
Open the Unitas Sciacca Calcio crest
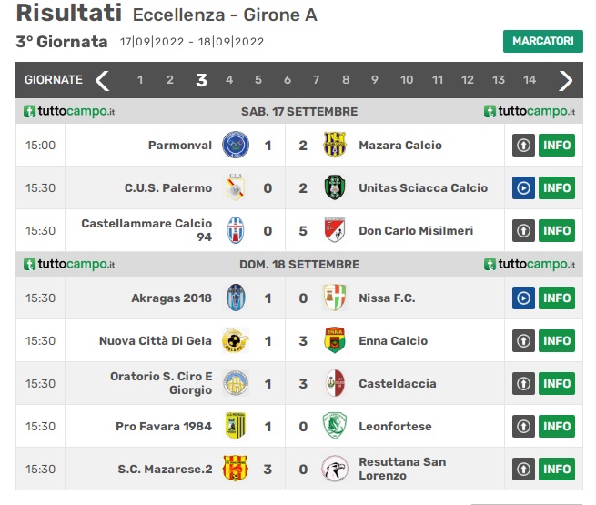[x=335, y=187]
